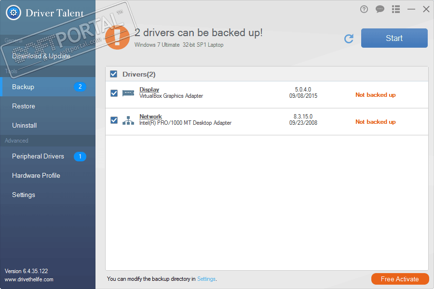
Task: Go to the Uninstall section
Action: [x=48, y=125]
